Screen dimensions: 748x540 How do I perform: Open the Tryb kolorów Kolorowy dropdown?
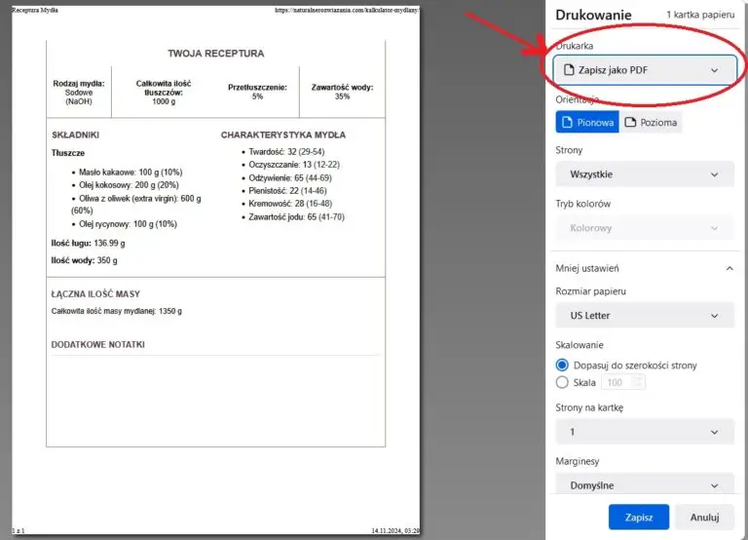pos(645,228)
